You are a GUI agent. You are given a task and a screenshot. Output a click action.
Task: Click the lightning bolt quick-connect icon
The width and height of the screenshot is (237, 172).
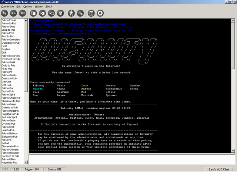coord(5,13)
